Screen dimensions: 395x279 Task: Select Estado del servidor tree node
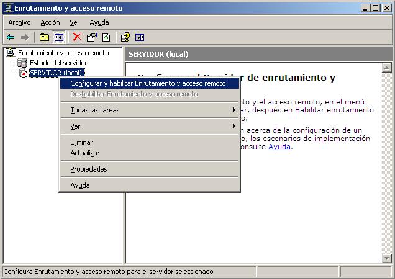(58, 63)
